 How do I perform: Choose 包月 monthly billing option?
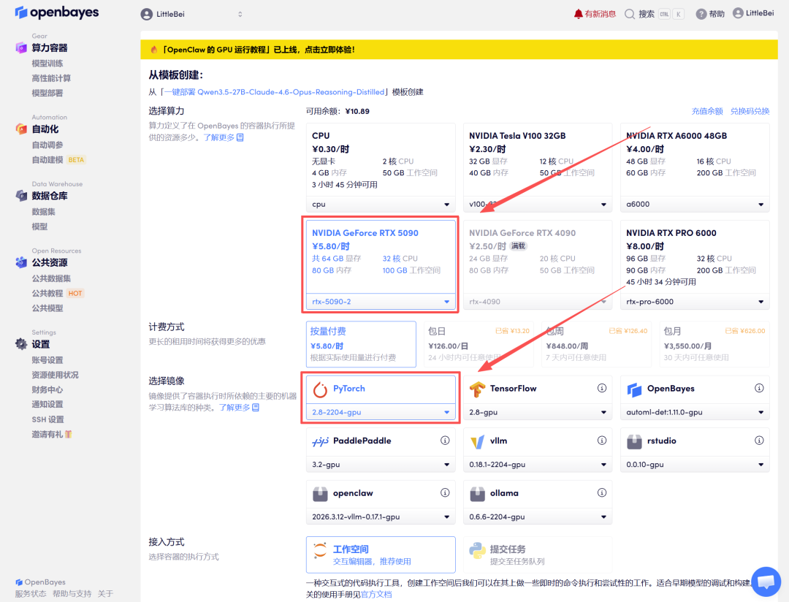[x=714, y=344]
